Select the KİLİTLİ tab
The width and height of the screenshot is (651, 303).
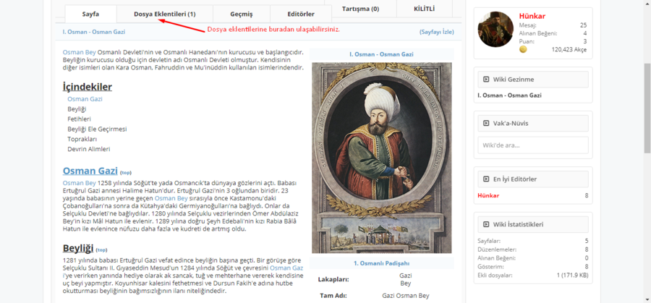click(425, 8)
